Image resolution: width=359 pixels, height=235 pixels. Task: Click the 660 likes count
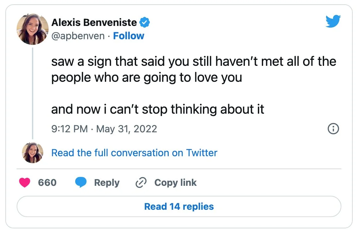point(47,182)
